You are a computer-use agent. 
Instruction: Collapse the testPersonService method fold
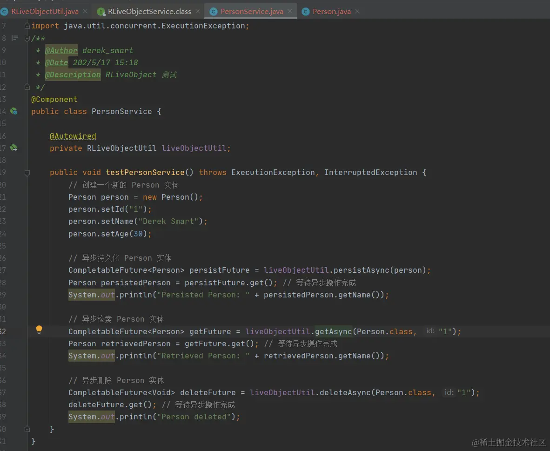(27, 173)
